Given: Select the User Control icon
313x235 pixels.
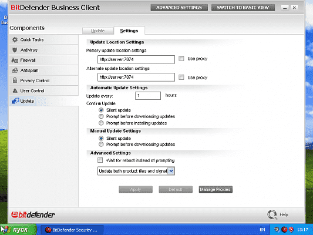Looking at the screenshot, I should pyautogui.click(x=15, y=90).
